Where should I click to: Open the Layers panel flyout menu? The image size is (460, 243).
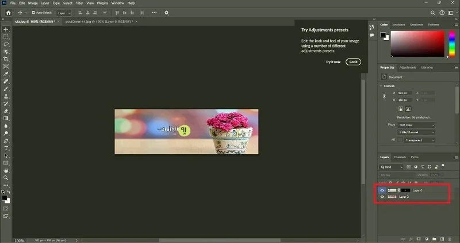(x=456, y=158)
